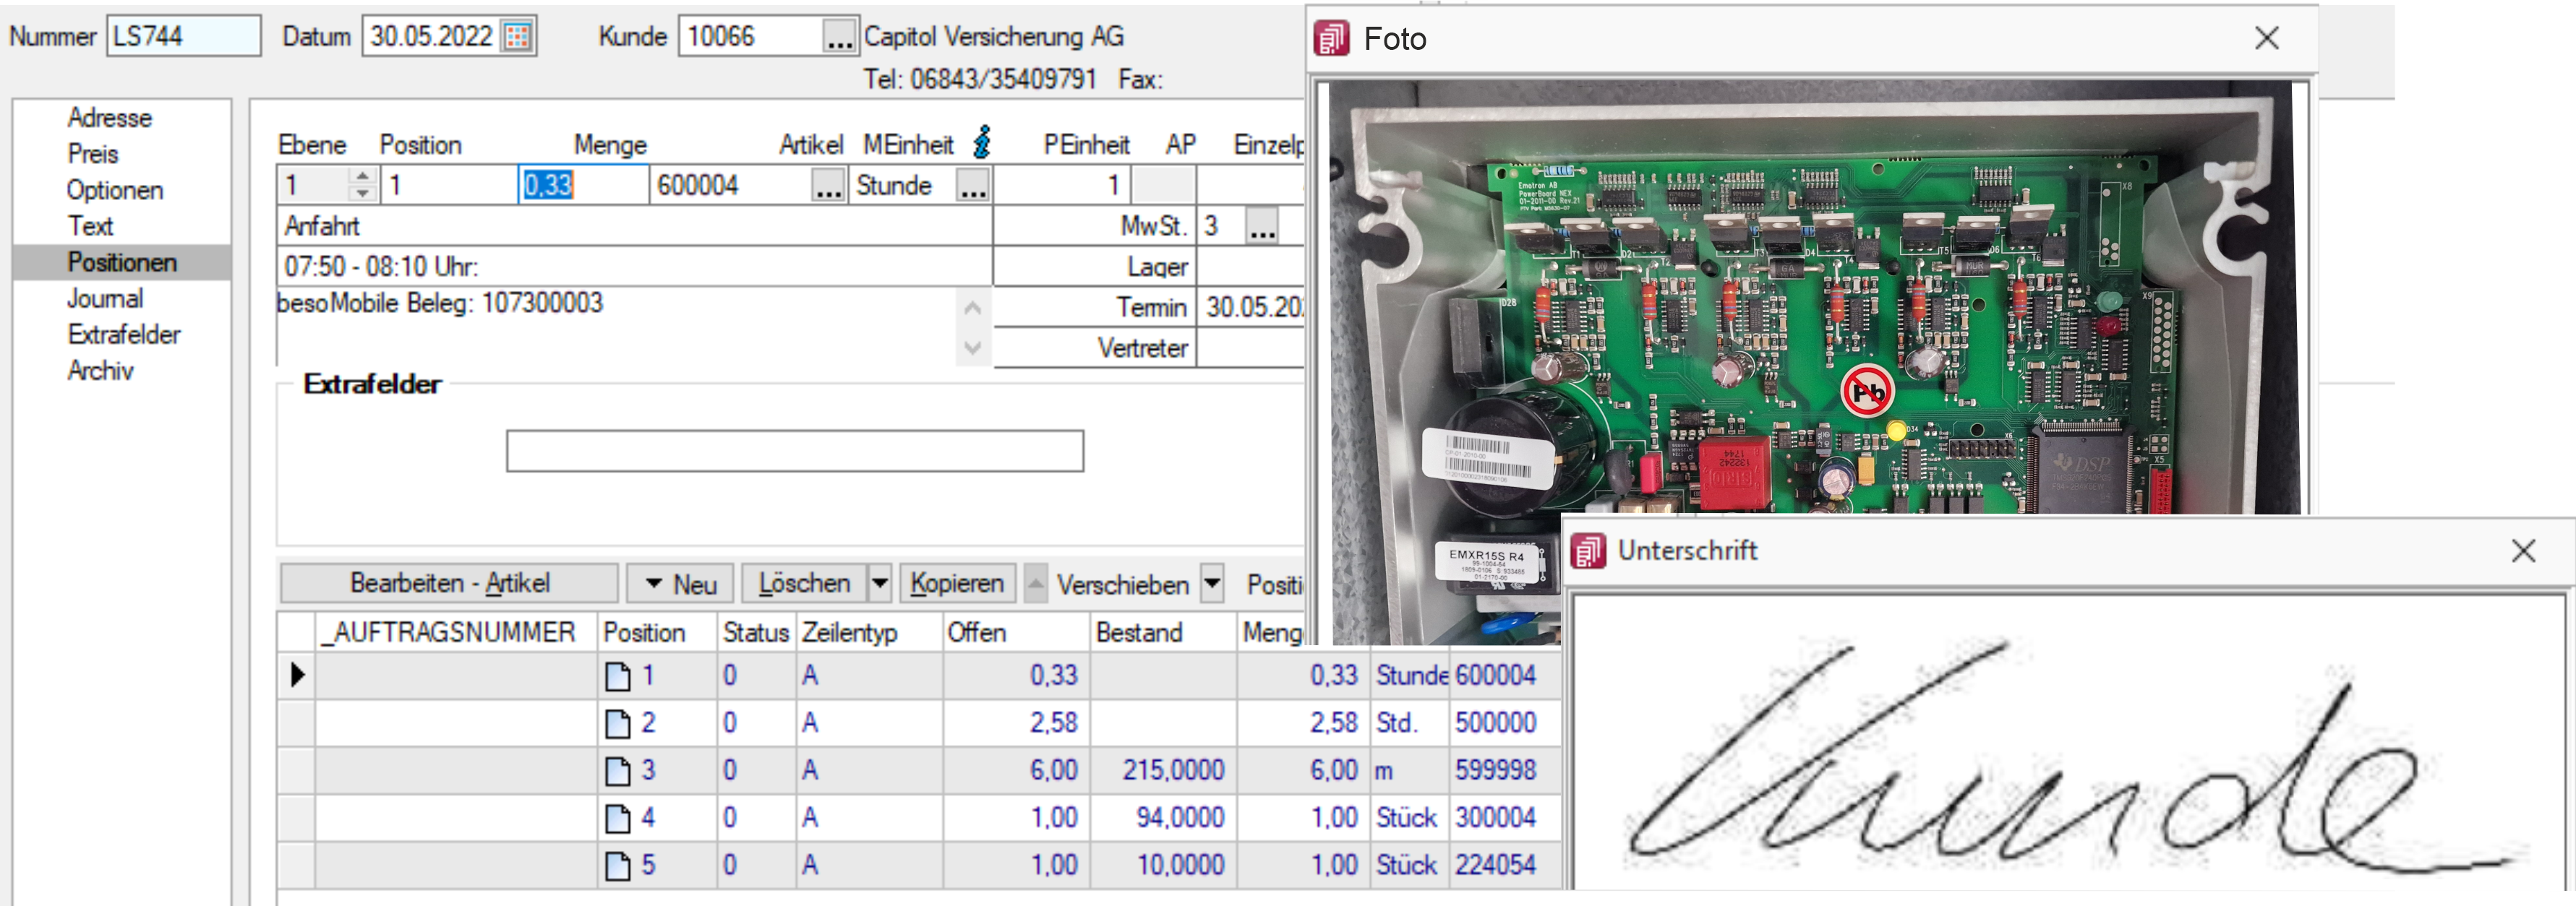Select the Positionen section
This screenshot has height=906, width=2576.
coord(122,262)
